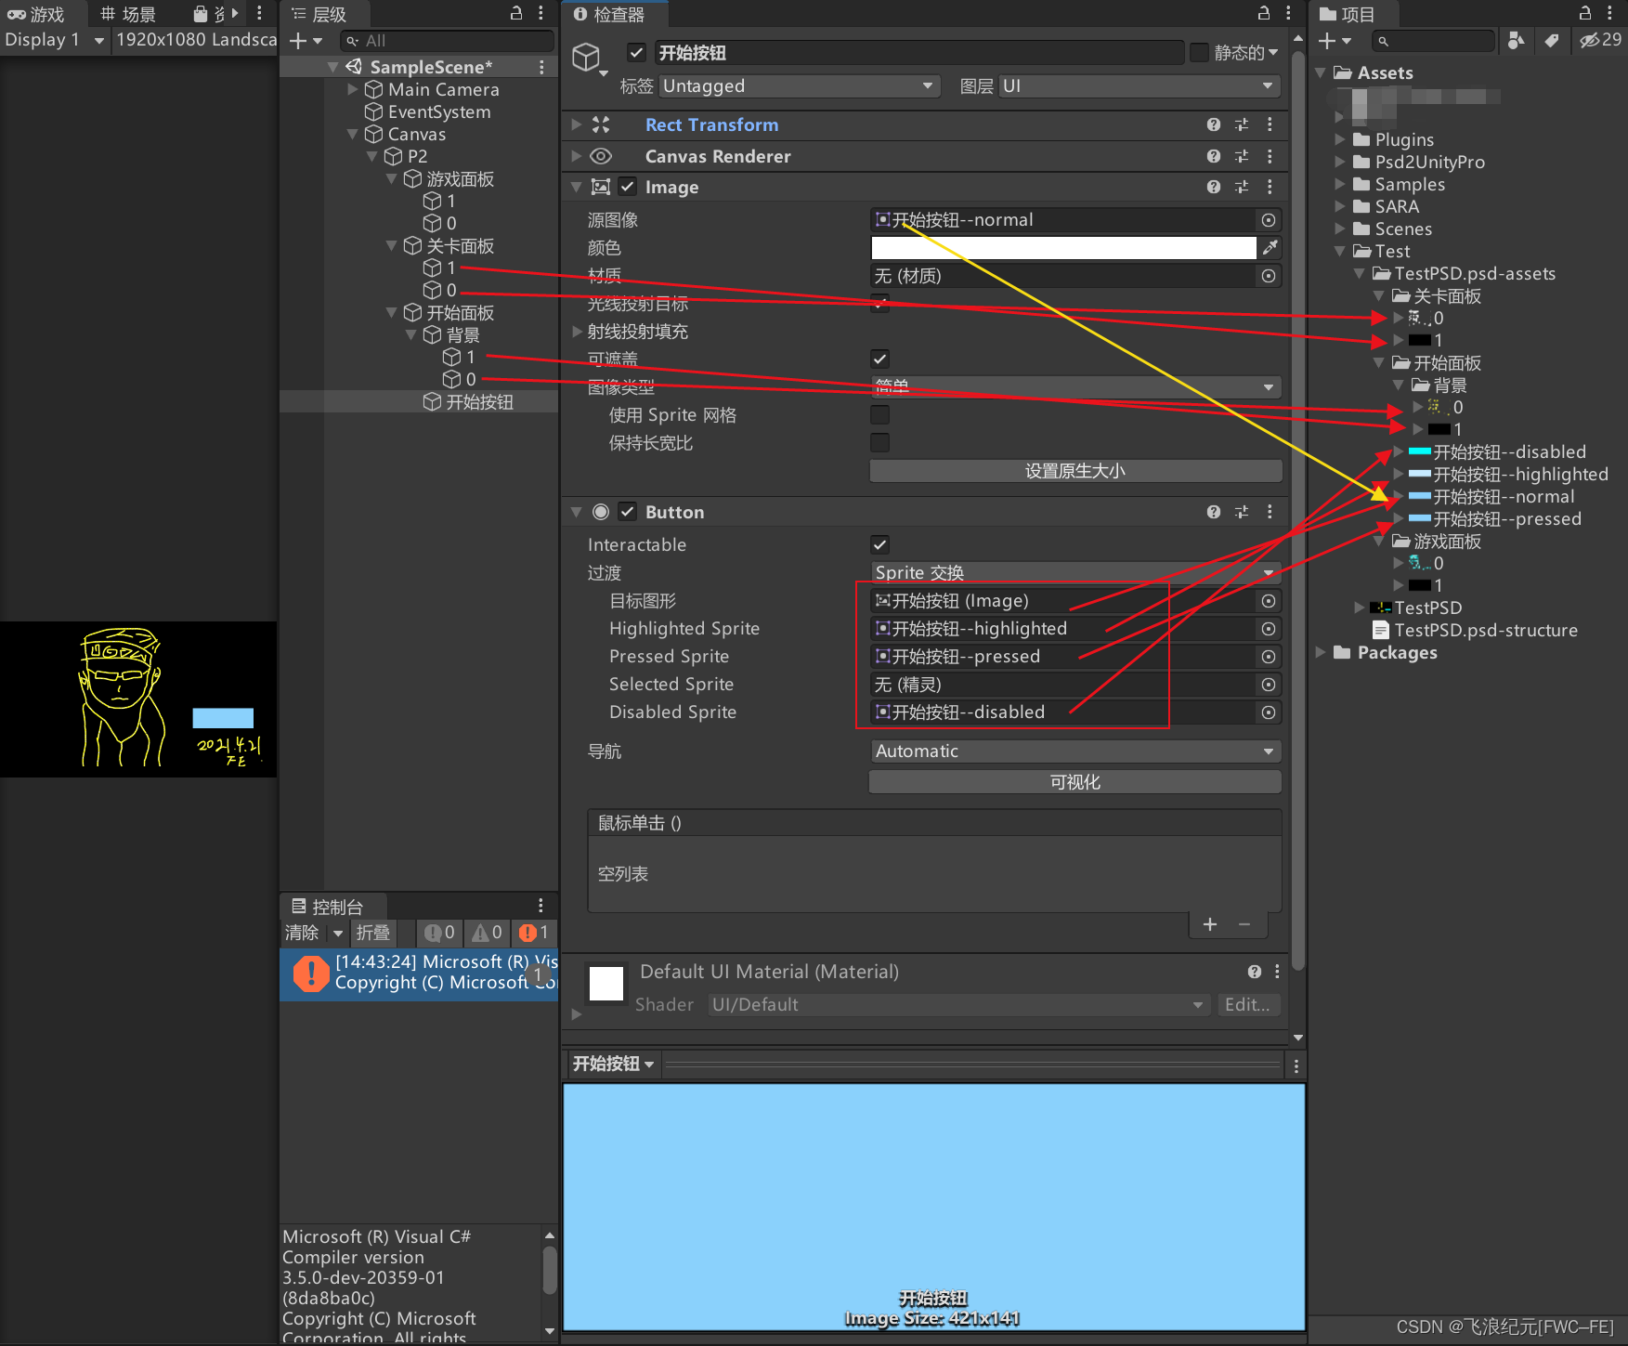
Task: Open the Tag dropdown Untagged
Action: point(799,86)
